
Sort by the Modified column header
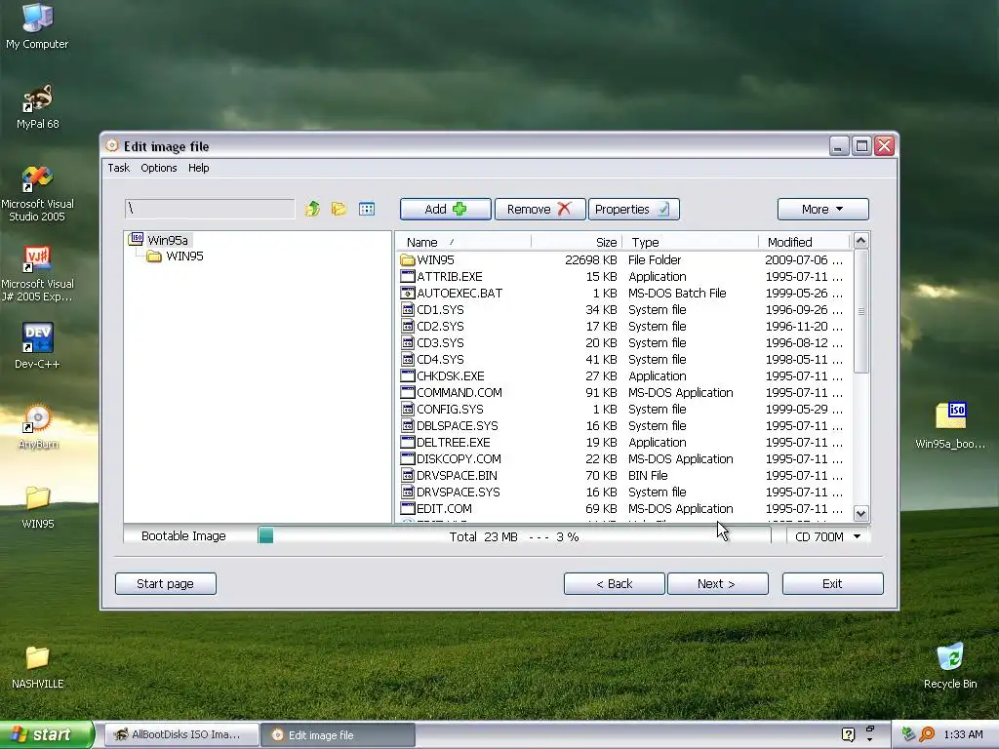point(805,242)
